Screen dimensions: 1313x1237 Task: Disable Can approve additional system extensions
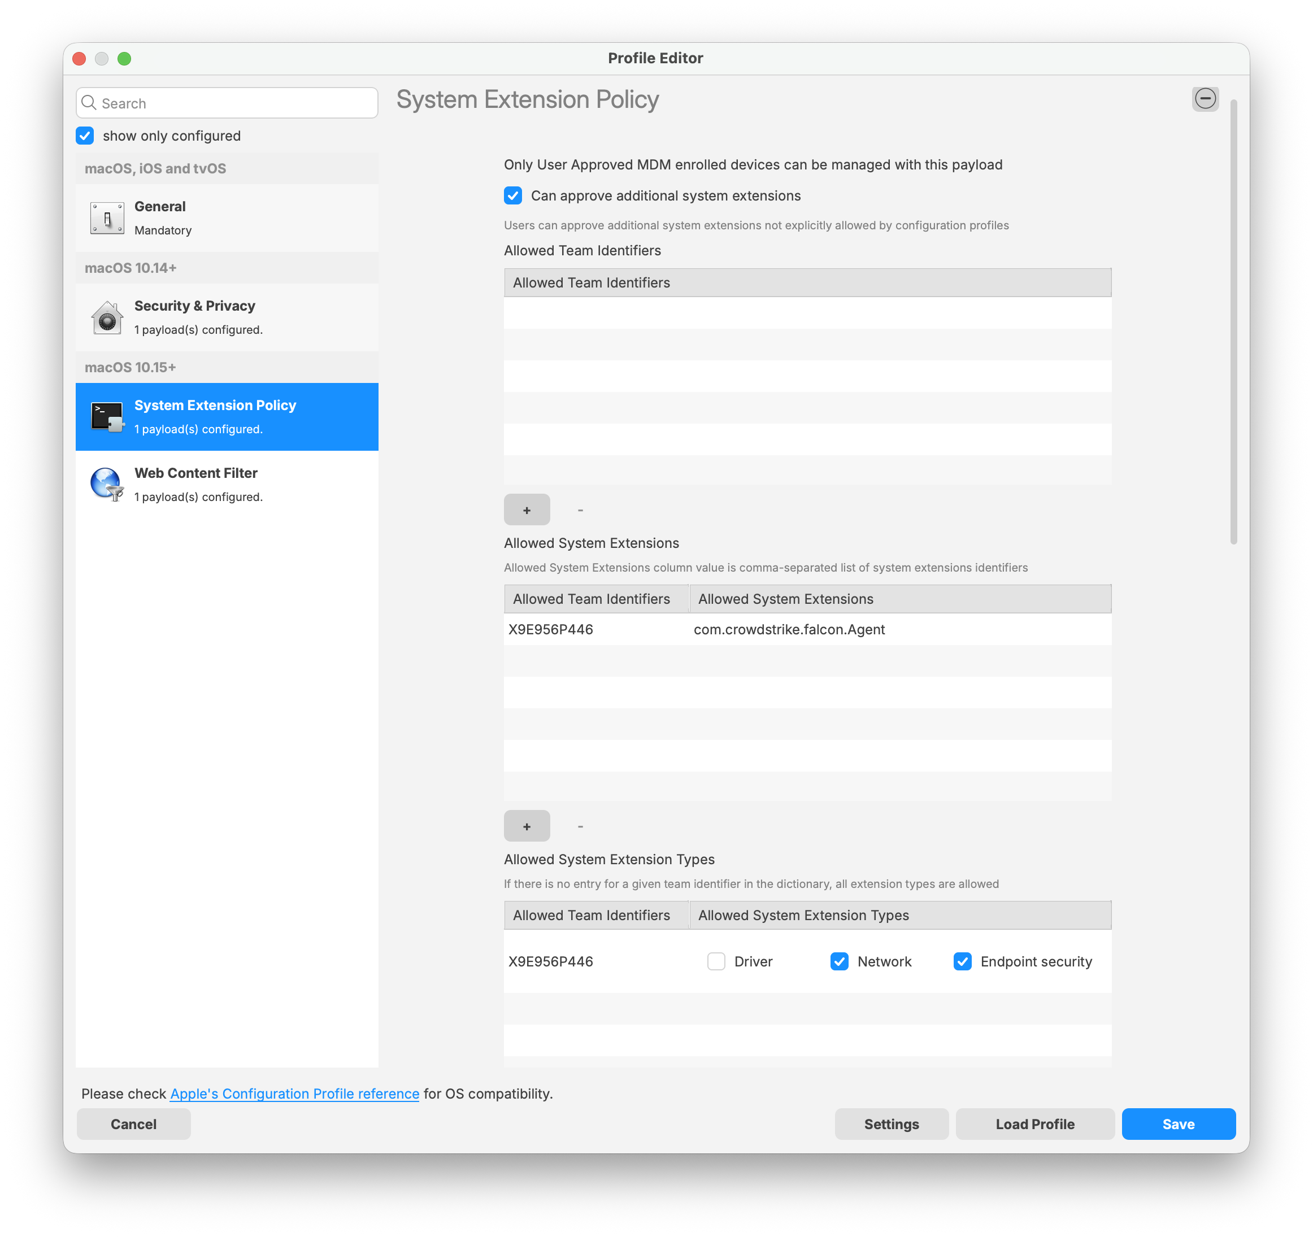512,195
